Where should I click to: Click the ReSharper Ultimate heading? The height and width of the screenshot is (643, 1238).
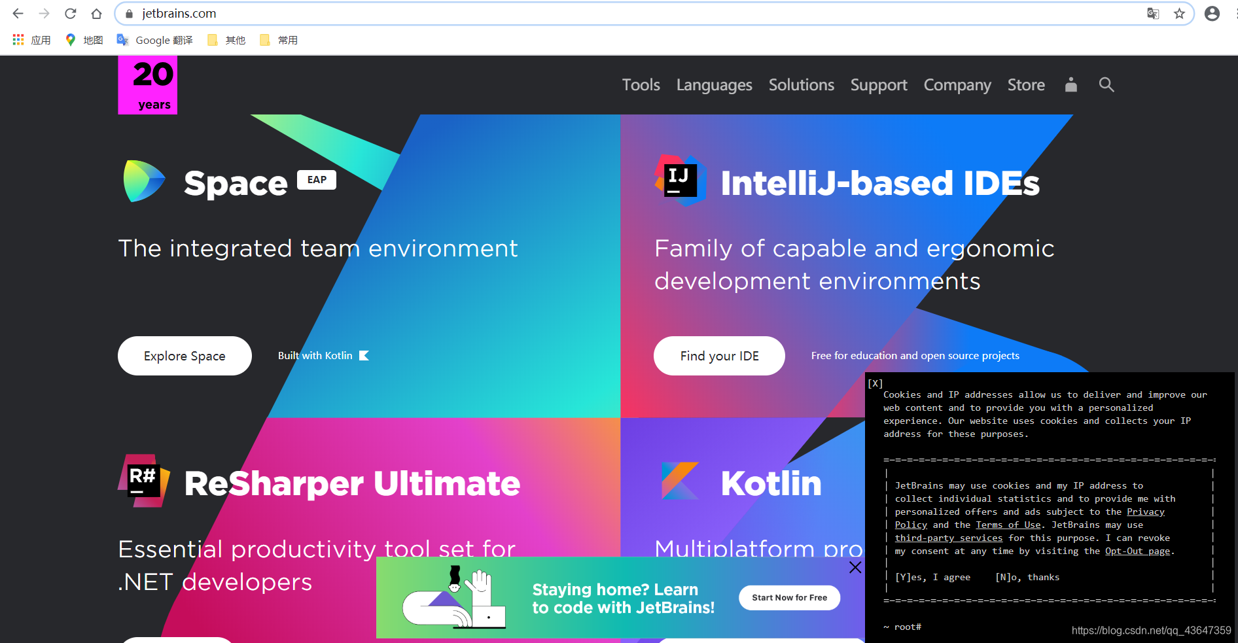click(352, 483)
